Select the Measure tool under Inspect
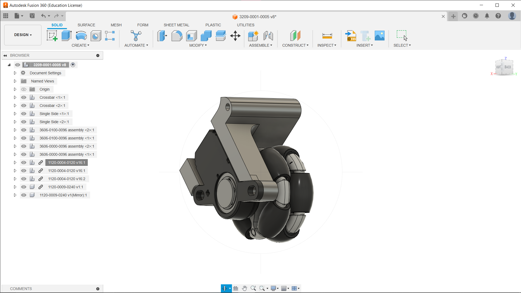This screenshot has height=293, width=521. [327, 36]
